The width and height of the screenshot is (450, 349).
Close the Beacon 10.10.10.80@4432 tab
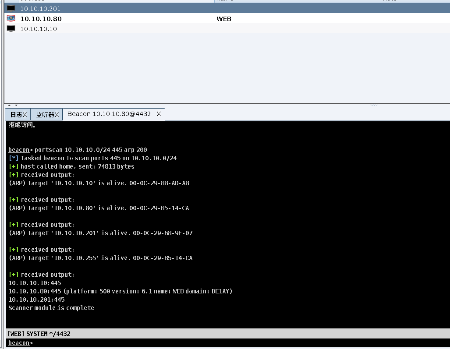[159, 114]
